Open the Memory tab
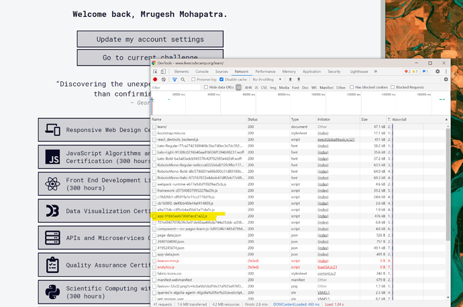The image size is (463, 307). coord(289,72)
